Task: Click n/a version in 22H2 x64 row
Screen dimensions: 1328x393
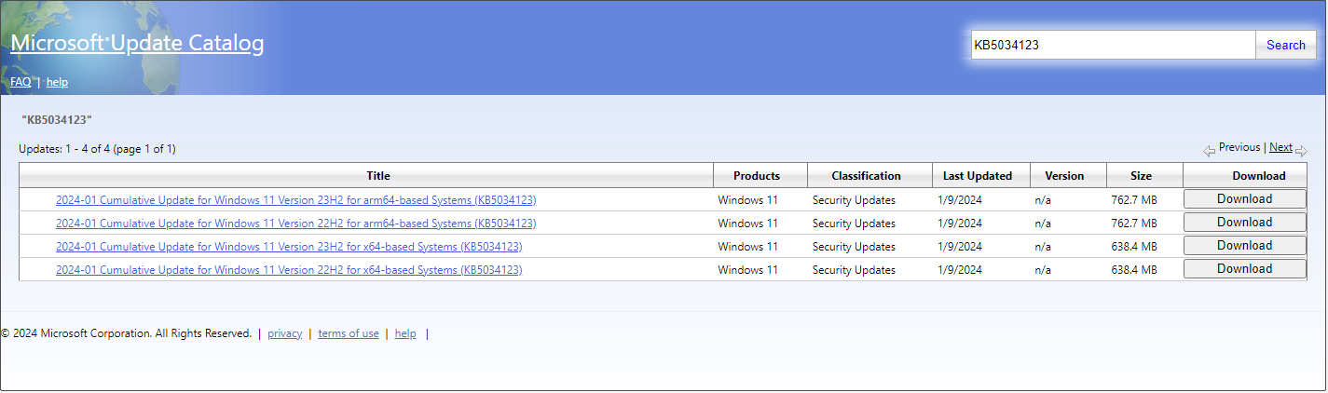Action: (x=1043, y=270)
